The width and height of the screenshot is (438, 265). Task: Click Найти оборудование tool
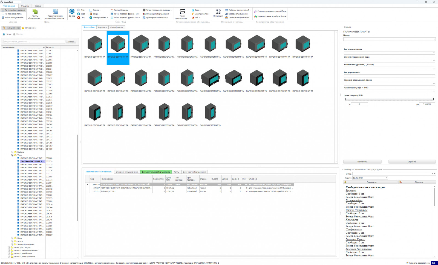[x=13, y=18]
